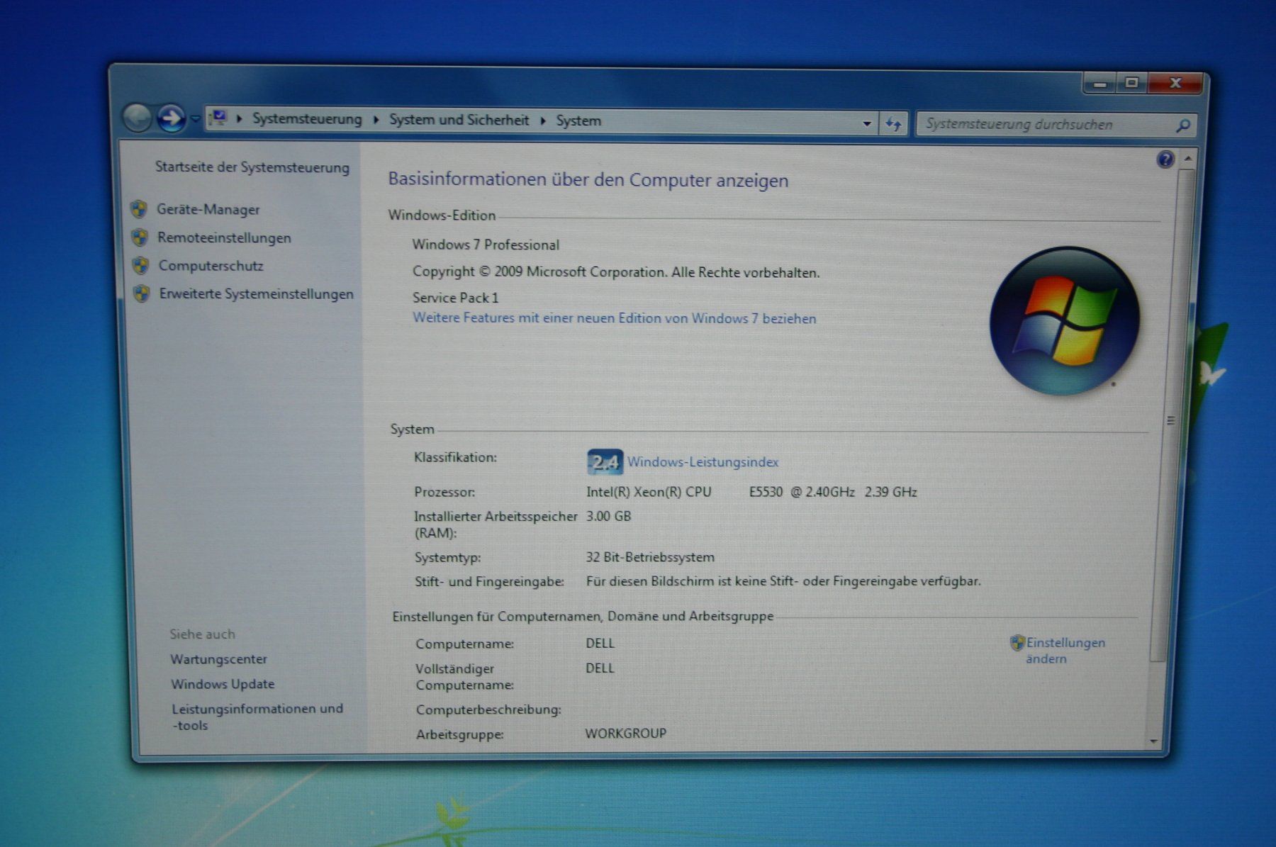Click the shield icon beside Erweiterte Systemeinstellungen
Viewport: 1276px width, 847px height.
coord(142,293)
